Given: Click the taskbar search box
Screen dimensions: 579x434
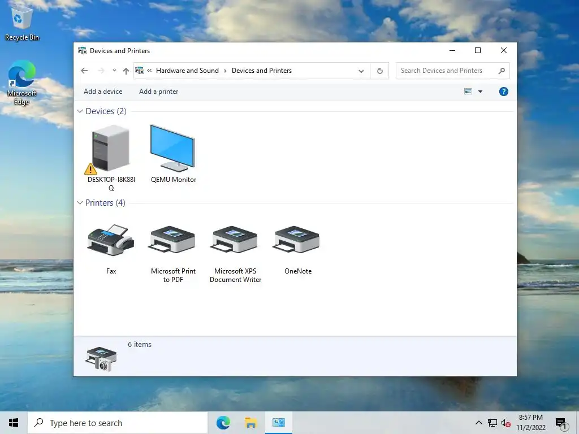Looking at the screenshot, I should point(118,423).
